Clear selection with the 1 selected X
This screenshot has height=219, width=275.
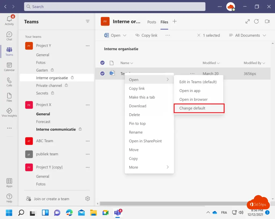click(x=199, y=35)
